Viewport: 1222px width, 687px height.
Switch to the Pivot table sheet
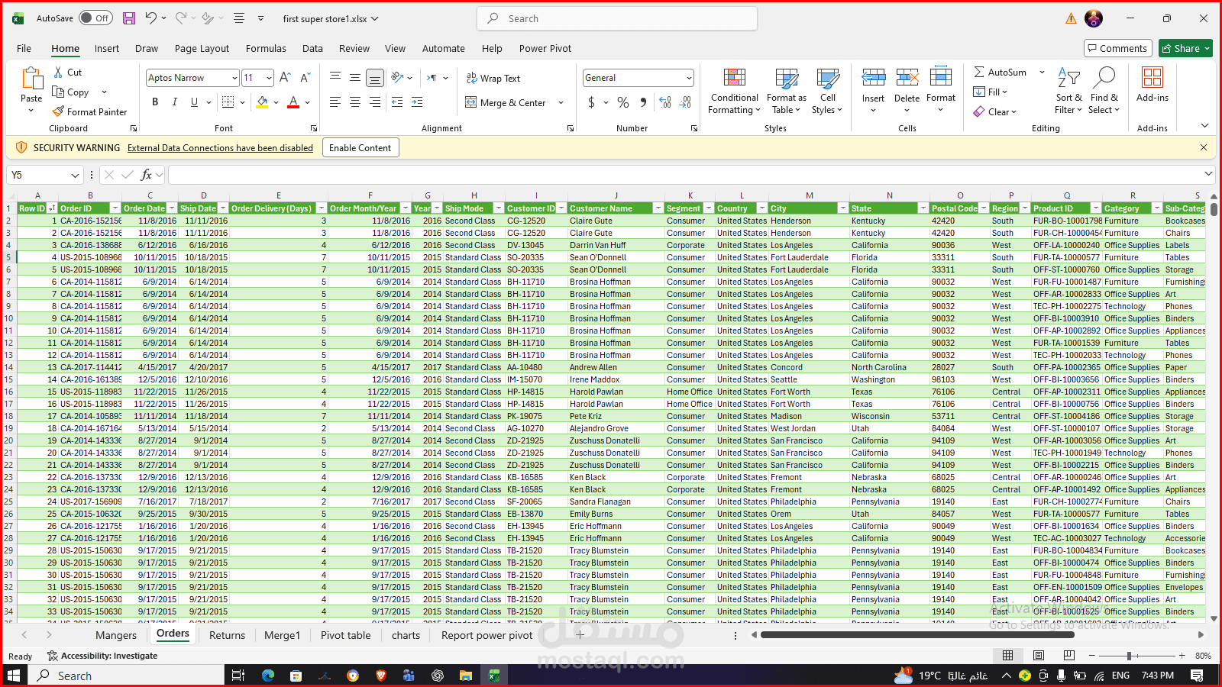coord(345,635)
